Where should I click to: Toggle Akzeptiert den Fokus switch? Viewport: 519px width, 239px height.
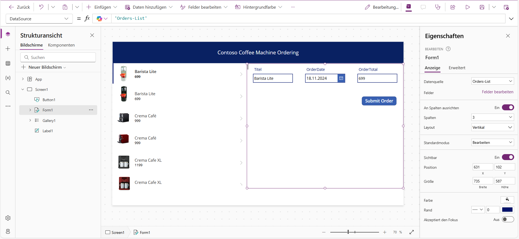point(508,219)
